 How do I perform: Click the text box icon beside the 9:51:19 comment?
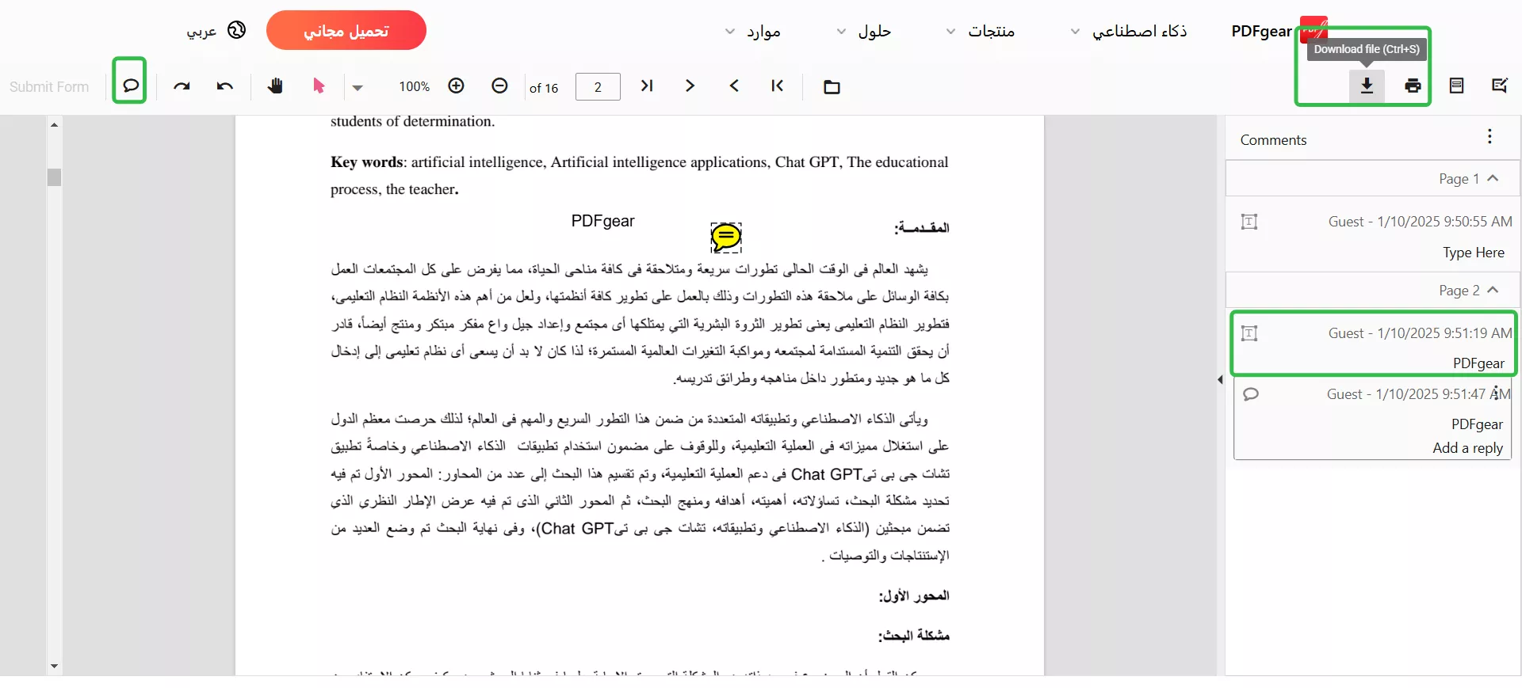point(1249,333)
